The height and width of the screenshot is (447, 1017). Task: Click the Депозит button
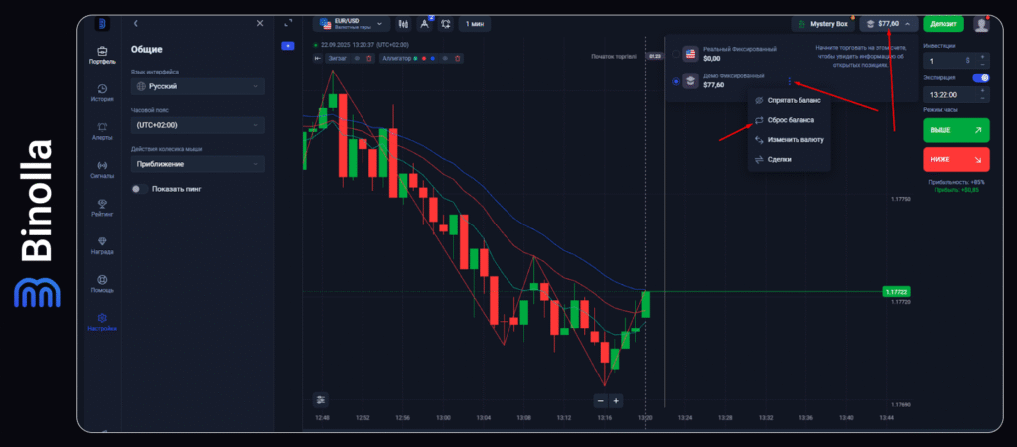tap(943, 23)
